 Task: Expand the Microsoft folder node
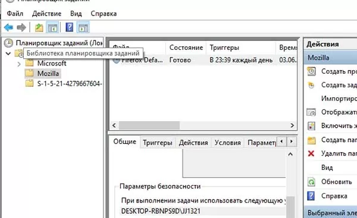[x=19, y=64]
